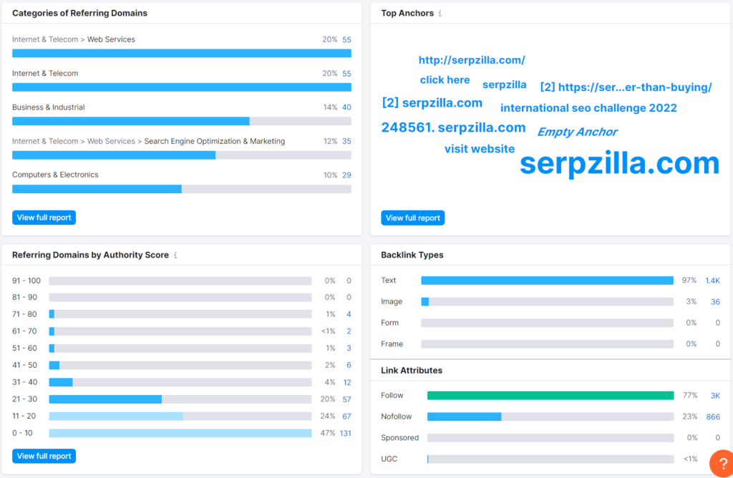Click the 'Link Attributes' heading
The image size is (733, 478).
[412, 371]
